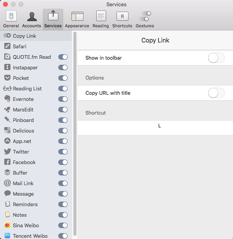Toggle the Twitter service switch
This screenshot has height=239, width=233.
63,152
